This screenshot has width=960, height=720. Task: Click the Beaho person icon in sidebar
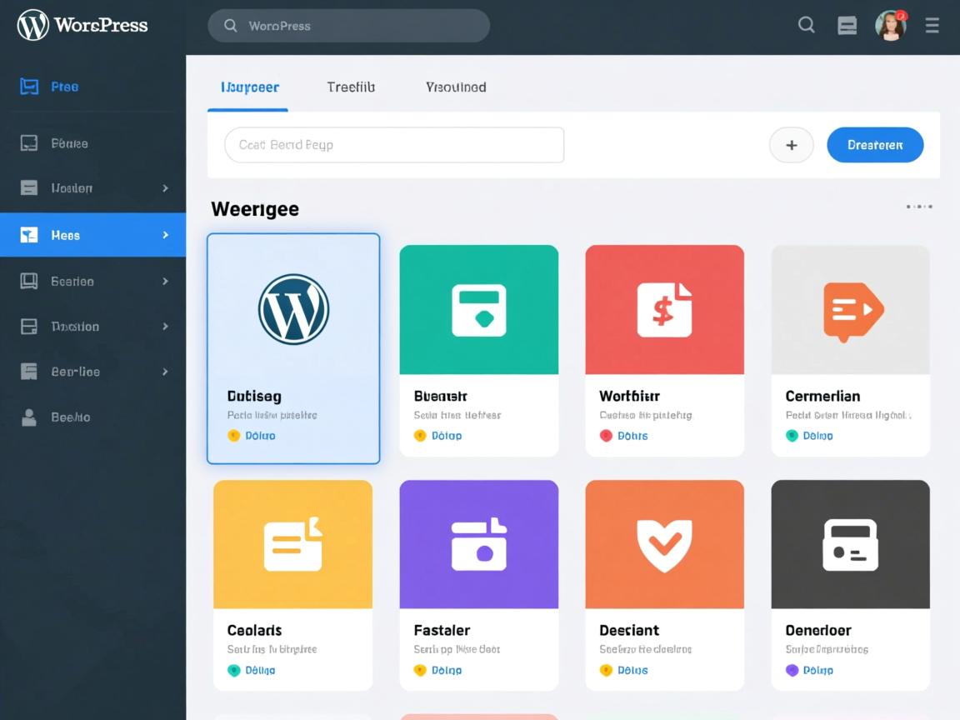click(29, 417)
